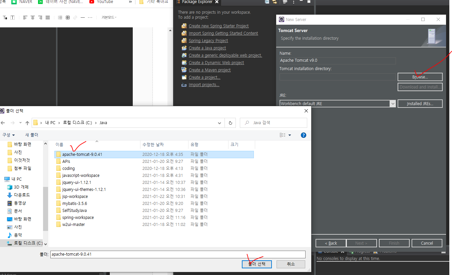Open 음악 in navigation pane

(x=15, y=235)
